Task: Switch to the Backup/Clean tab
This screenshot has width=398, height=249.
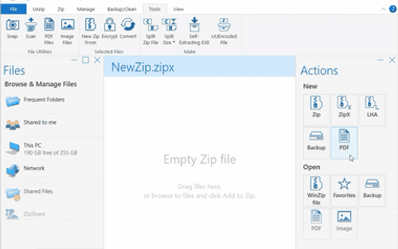Action: tap(122, 9)
